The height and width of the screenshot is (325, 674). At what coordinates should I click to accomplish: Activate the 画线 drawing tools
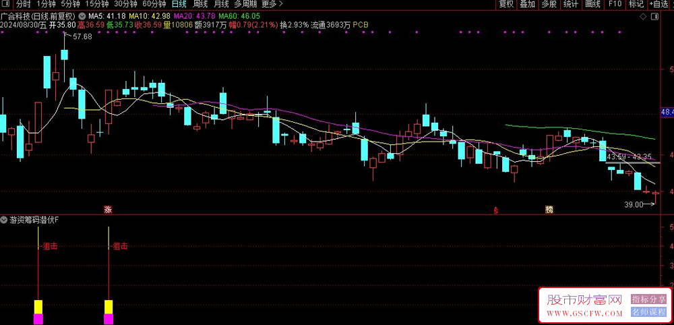[x=592, y=4]
